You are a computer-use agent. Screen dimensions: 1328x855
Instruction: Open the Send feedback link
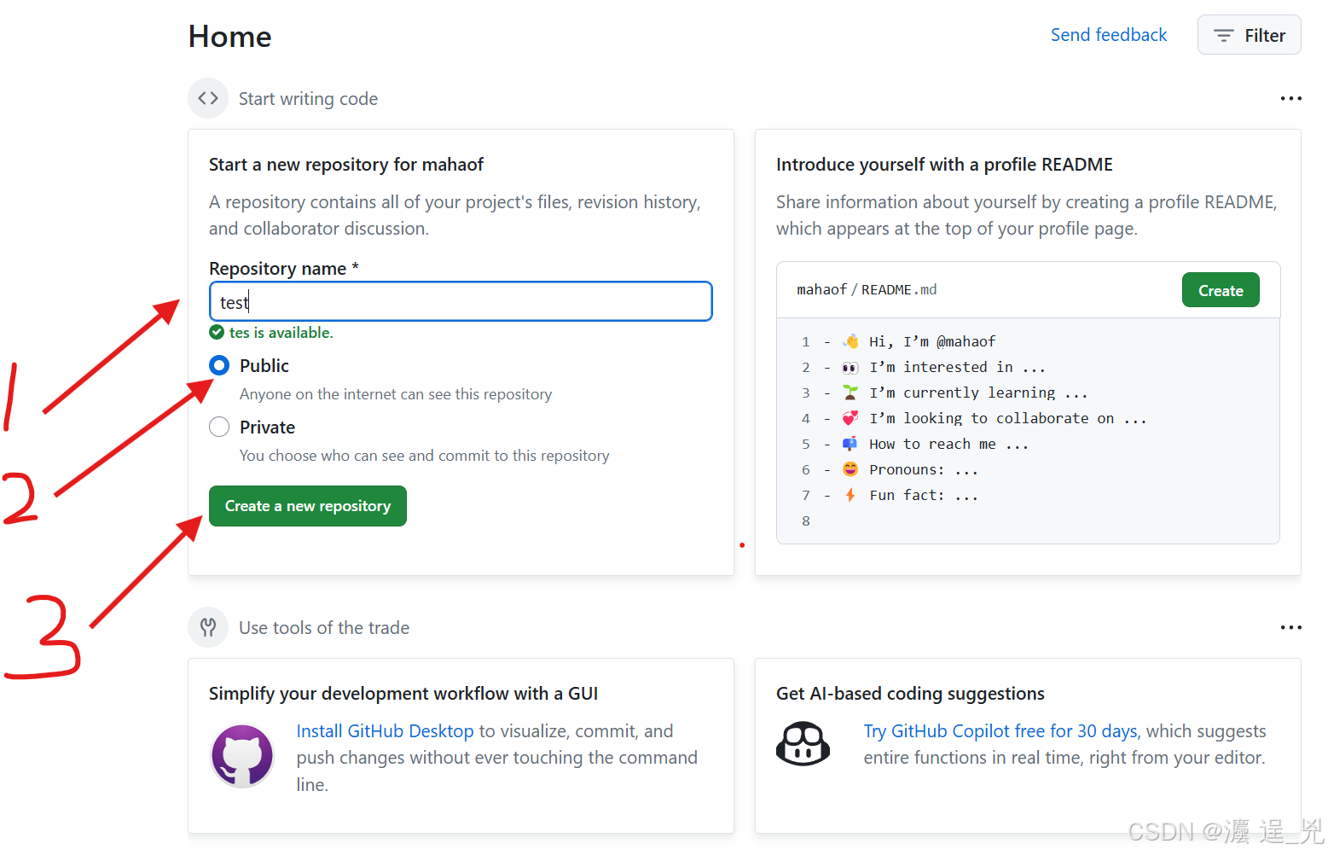click(x=1108, y=35)
